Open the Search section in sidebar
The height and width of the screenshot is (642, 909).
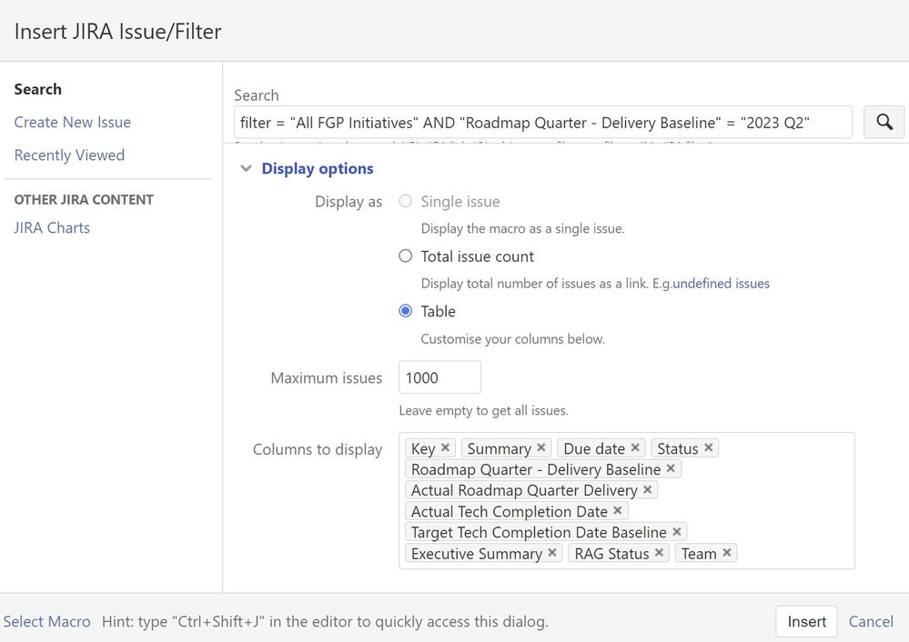[37, 89]
